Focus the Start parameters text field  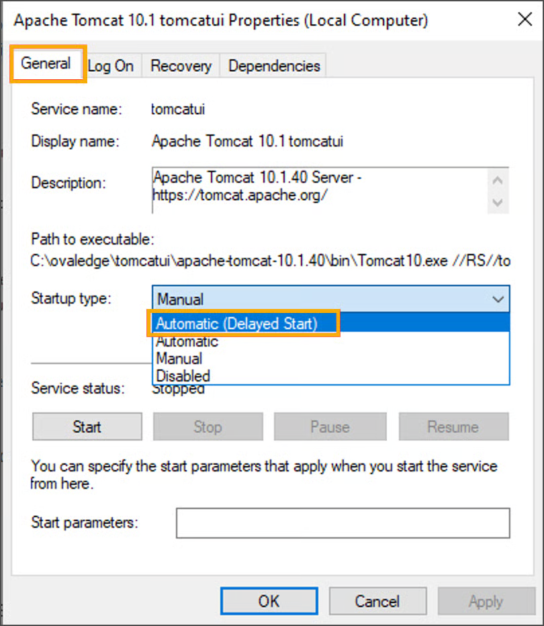click(343, 523)
